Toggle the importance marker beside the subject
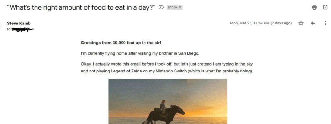The height and width of the screenshot is (124, 331). point(161,7)
